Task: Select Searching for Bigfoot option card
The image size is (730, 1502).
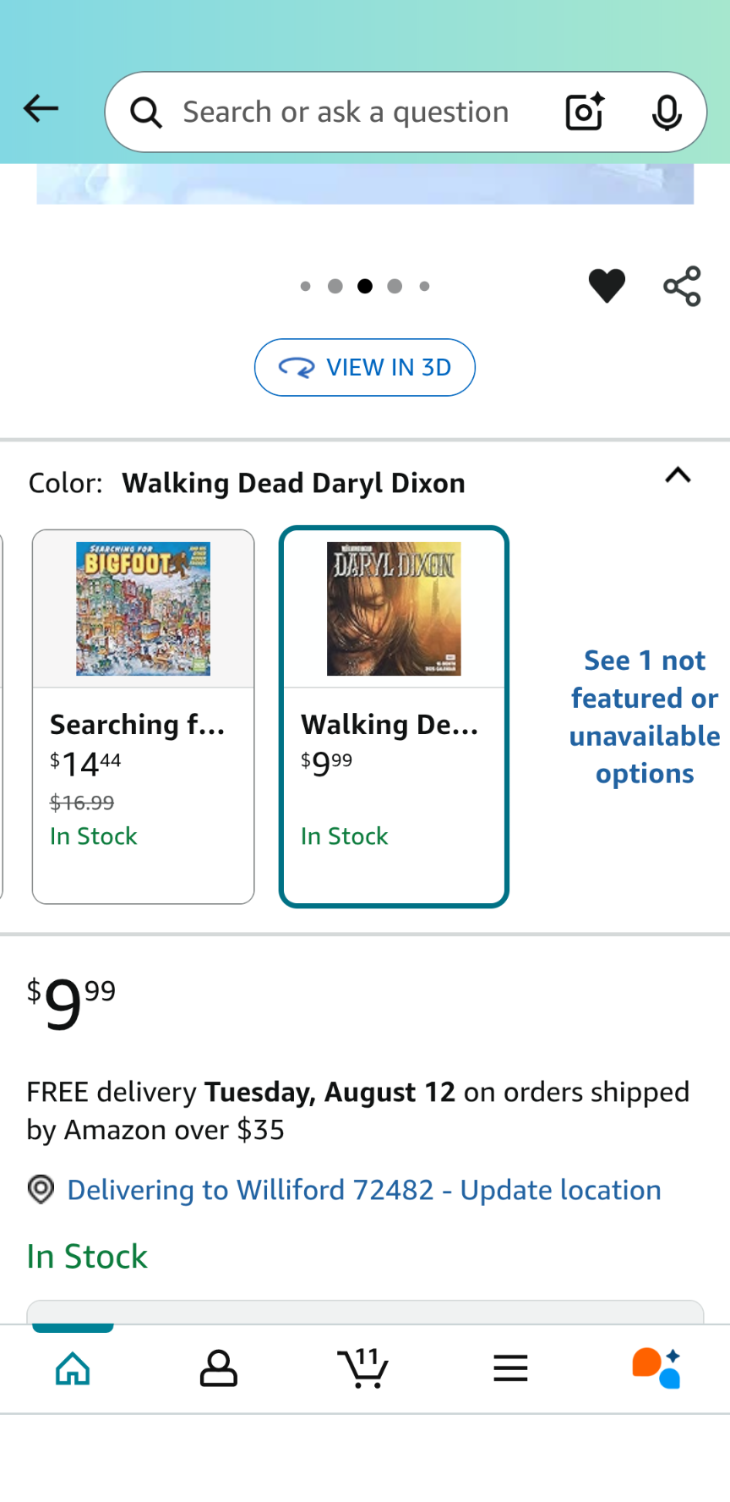Action: (143, 716)
